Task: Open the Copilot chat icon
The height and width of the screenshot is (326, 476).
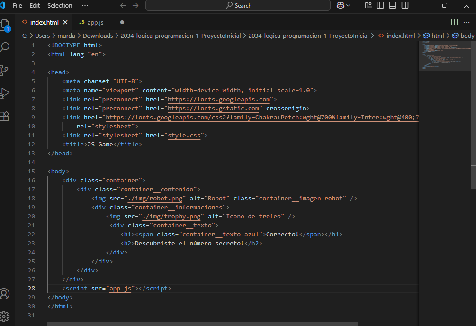Action: (341, 5)
